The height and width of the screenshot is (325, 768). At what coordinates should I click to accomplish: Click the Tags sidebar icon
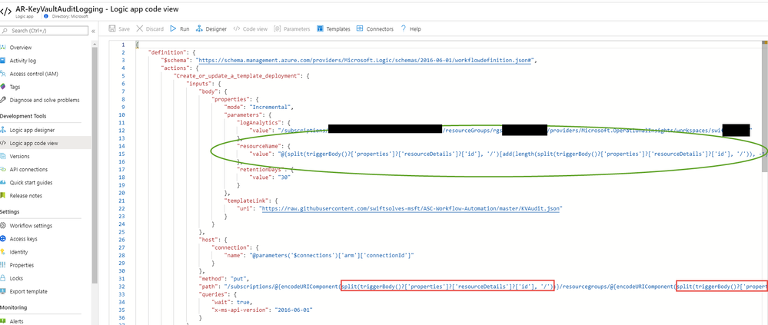(x=3, y=87)
